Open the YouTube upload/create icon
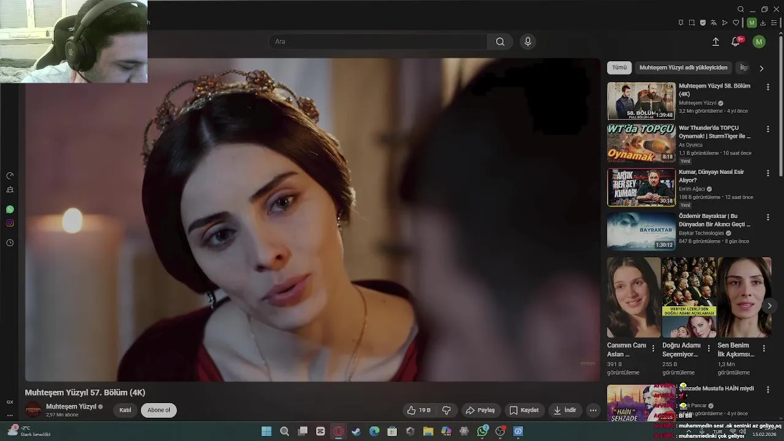The image size is (784, 441). click(715, 42)
